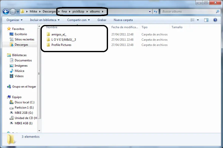Click the navigation pane scrollbar thumb
This screenshot has width=223, height=148.
(39, 74)
